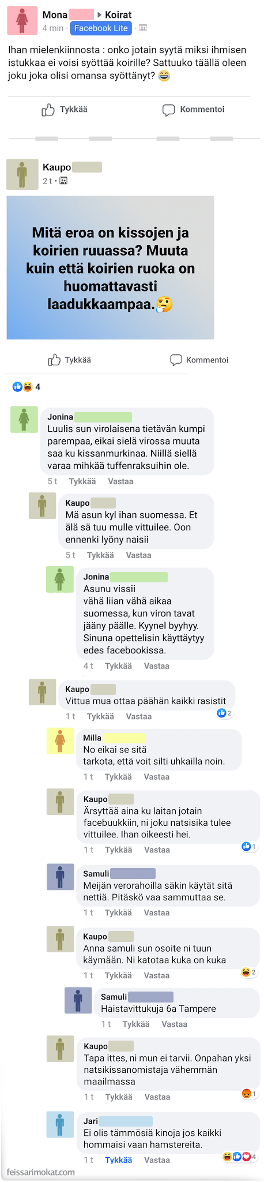Click Kommentoi under Kaupo's image post
Viewport: 264px width, 1182px height.
point(199,360)
